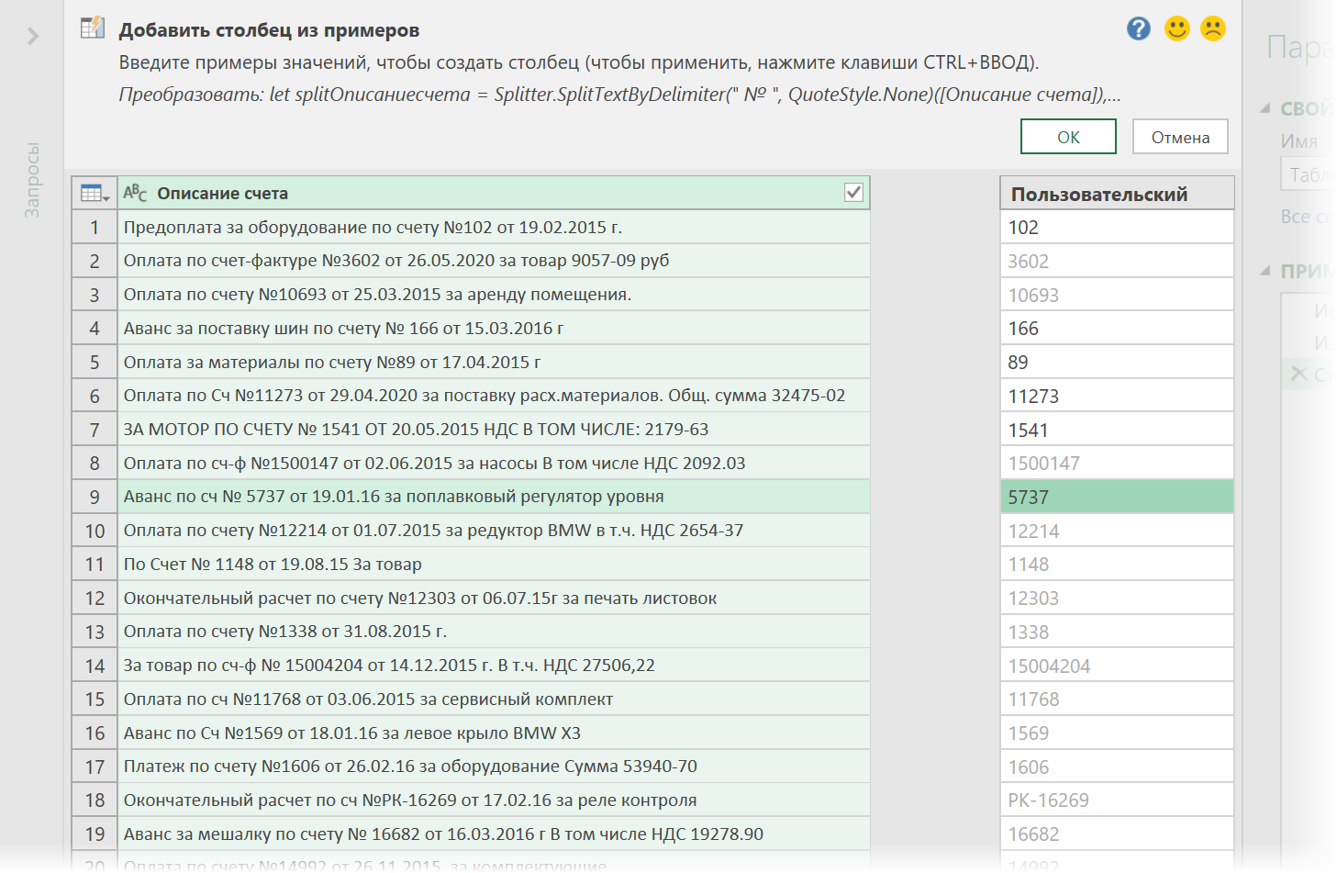Click row number 14 in the row header
This screenshot has width=1337, height=873.
[x=95, y=666]
